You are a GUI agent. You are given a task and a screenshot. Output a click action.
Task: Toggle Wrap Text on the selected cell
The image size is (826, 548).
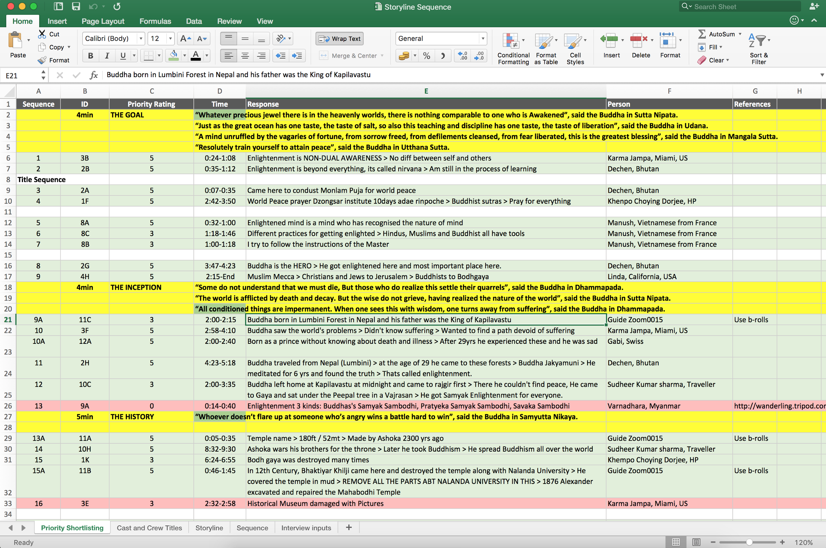point(340,39)
